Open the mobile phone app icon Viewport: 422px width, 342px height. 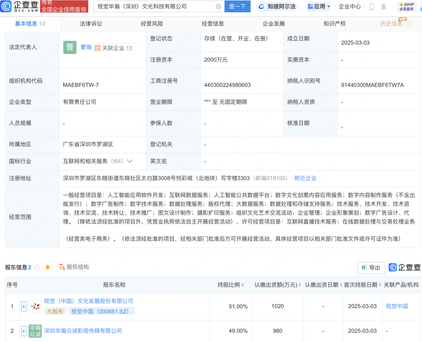point(371,7)
